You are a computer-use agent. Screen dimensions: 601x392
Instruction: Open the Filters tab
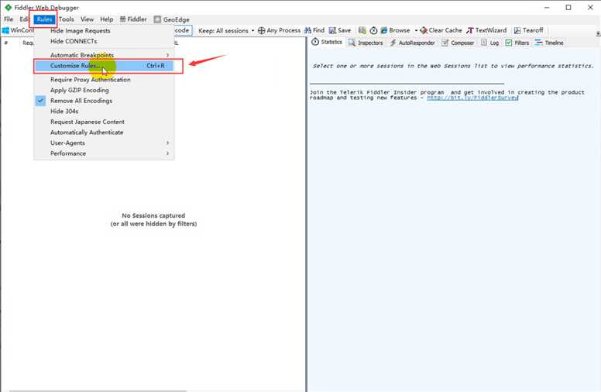517,43
